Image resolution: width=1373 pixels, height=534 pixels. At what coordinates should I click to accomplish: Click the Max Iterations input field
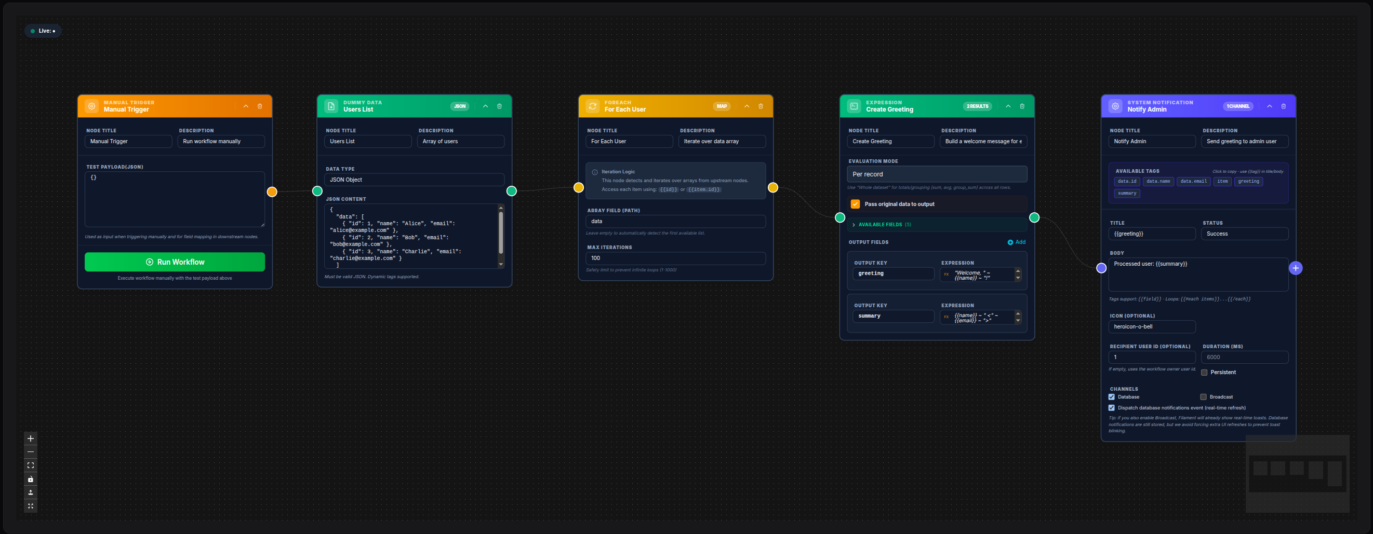[675, 258]
